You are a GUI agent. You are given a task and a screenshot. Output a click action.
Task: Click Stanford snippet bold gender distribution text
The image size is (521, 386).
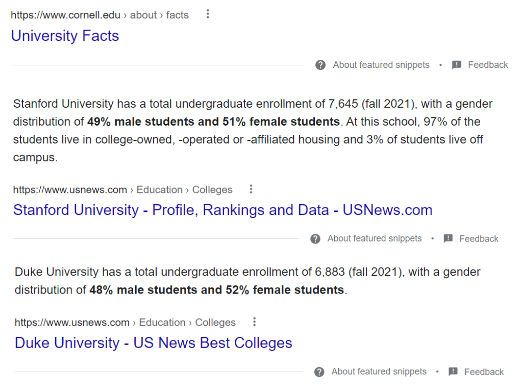[213, 122]
